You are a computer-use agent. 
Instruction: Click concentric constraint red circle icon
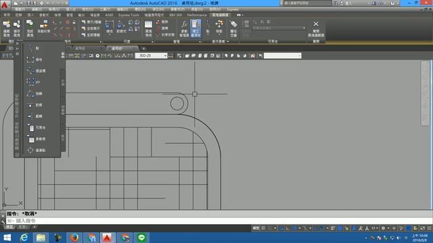(68, 22)
